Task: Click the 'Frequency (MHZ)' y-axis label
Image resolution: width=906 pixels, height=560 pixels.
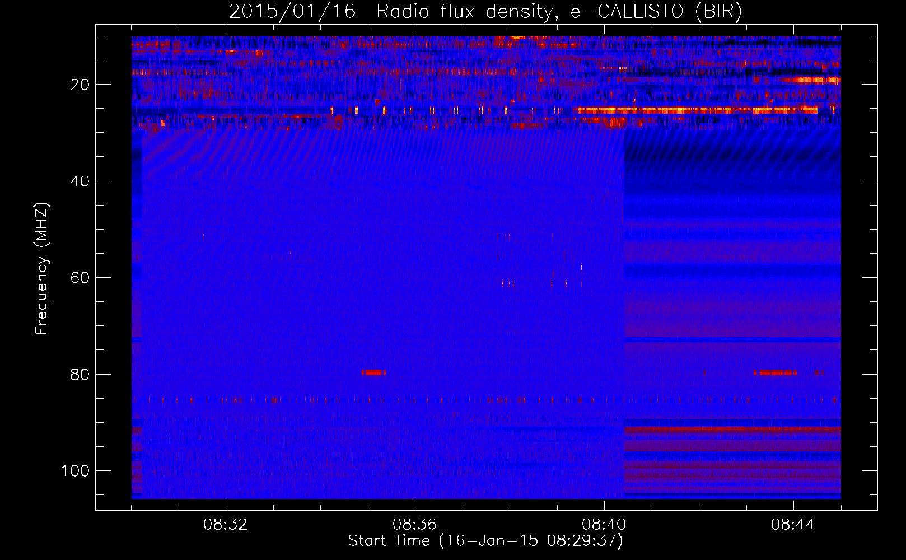Action: (x=42, y=268)
